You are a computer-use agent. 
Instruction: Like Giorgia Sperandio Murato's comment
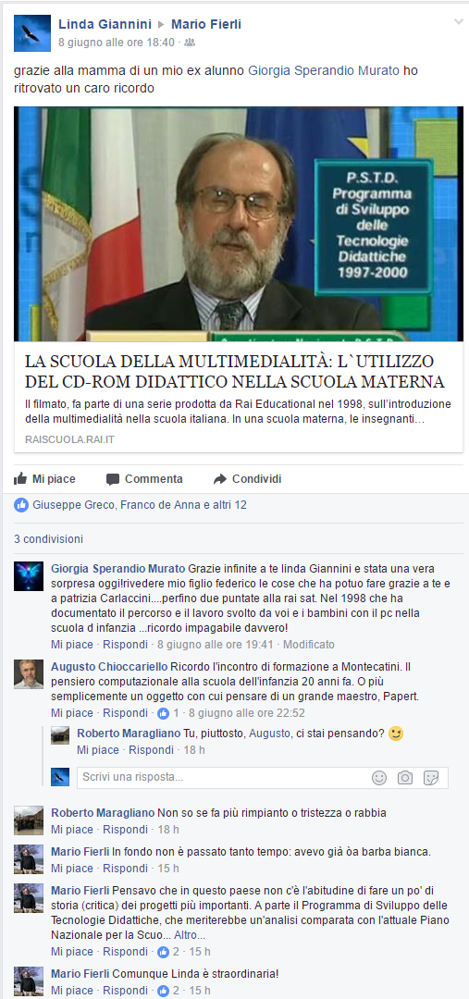click(72, 644)
